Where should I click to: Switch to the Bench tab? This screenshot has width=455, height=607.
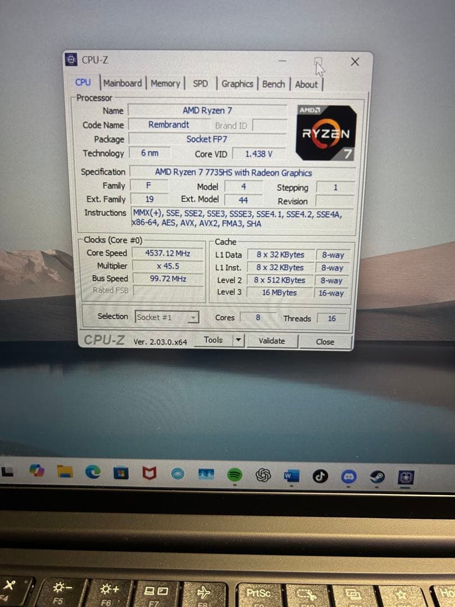coord(274,83)
